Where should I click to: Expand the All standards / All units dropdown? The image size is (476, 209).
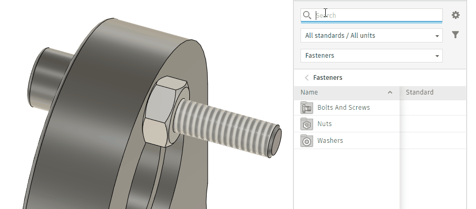point(371,36)
